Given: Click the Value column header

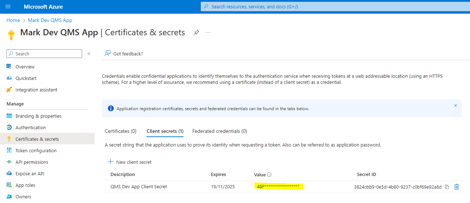Looking at the screenshot, I should [260, 175].
